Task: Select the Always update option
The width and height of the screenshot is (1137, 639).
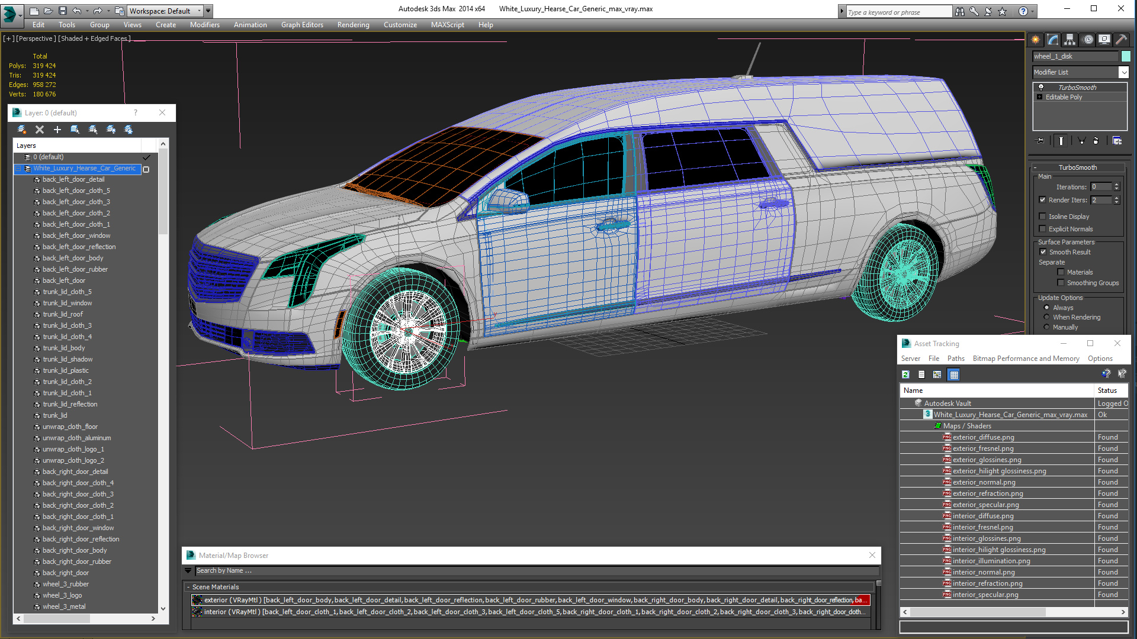Action: [x=1046, y=308]
